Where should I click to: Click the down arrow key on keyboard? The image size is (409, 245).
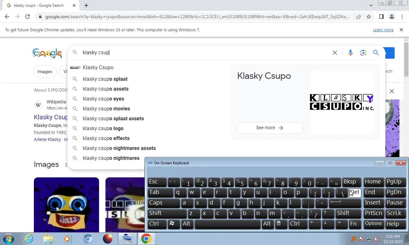(x=328, y=224)
